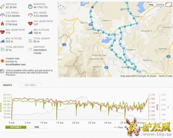Viewport: 173px width, 138px height.
Task: Click the average heart rate icon
Action: click(x=30, y=23)
